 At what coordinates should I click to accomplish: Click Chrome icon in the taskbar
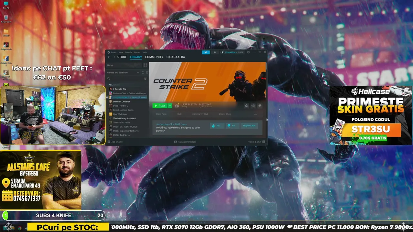coord(19,228)
